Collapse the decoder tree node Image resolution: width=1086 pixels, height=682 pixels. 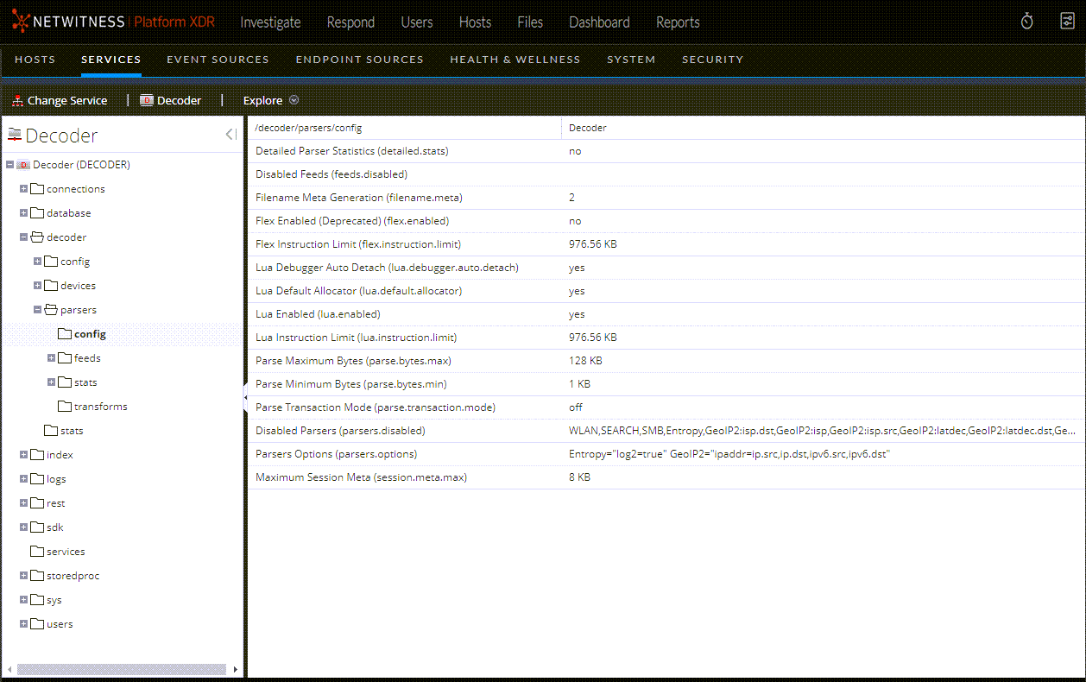(x=23, y=237)
